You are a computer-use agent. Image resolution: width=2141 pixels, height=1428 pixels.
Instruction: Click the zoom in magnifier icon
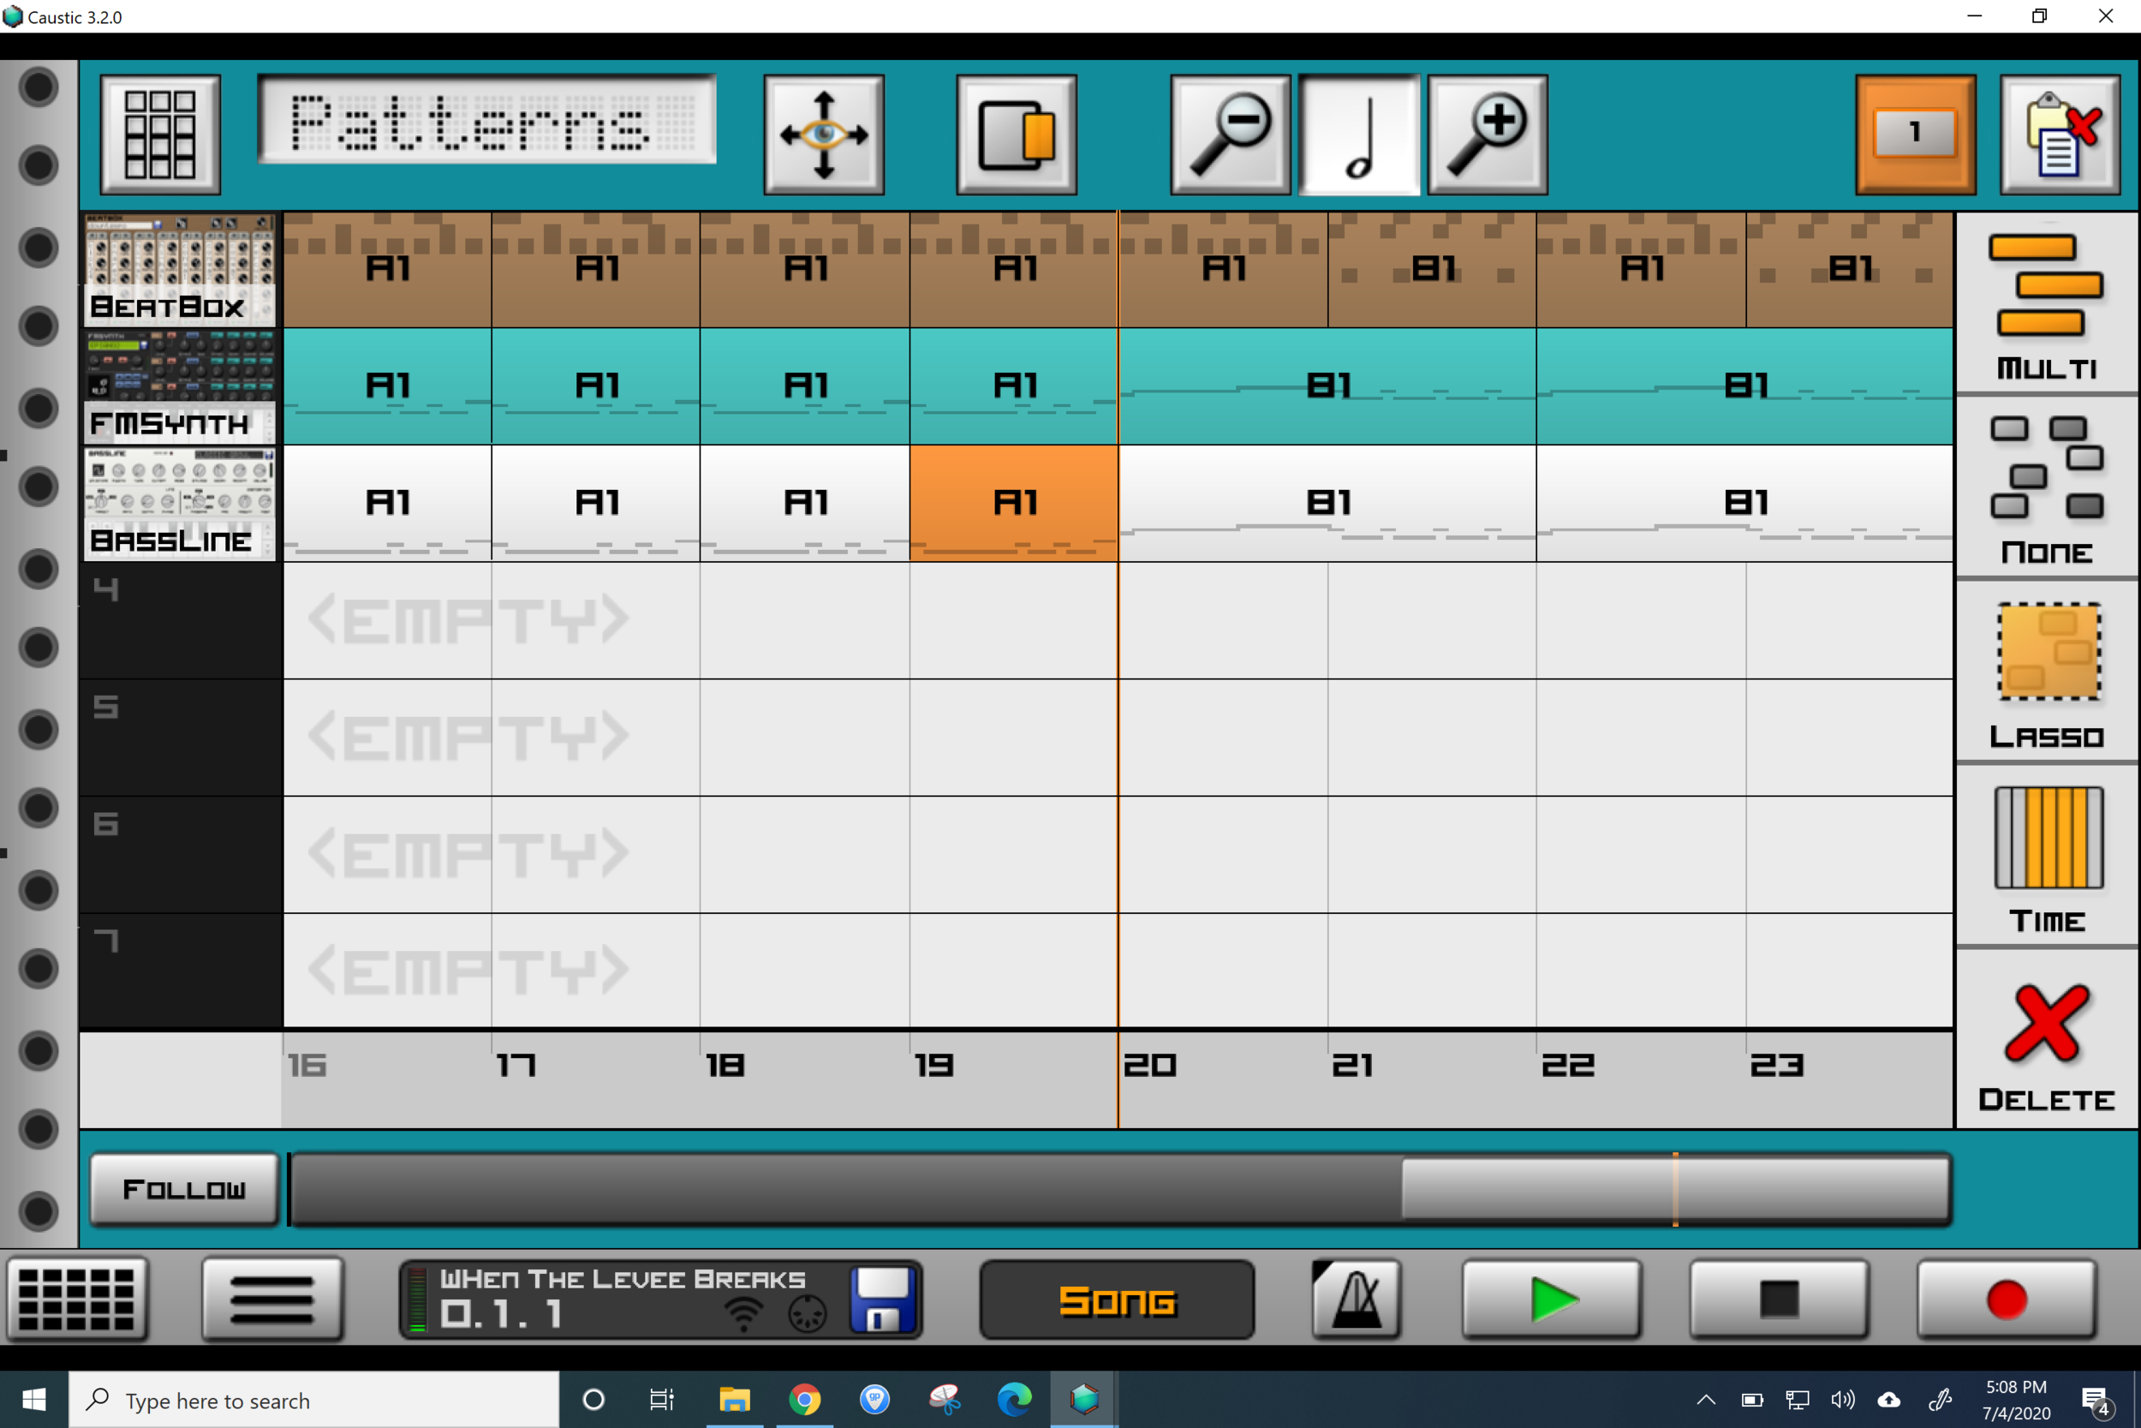1488,134
